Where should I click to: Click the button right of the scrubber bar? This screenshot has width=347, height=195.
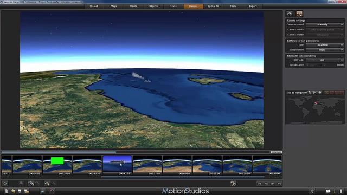(x=276, y=152)
